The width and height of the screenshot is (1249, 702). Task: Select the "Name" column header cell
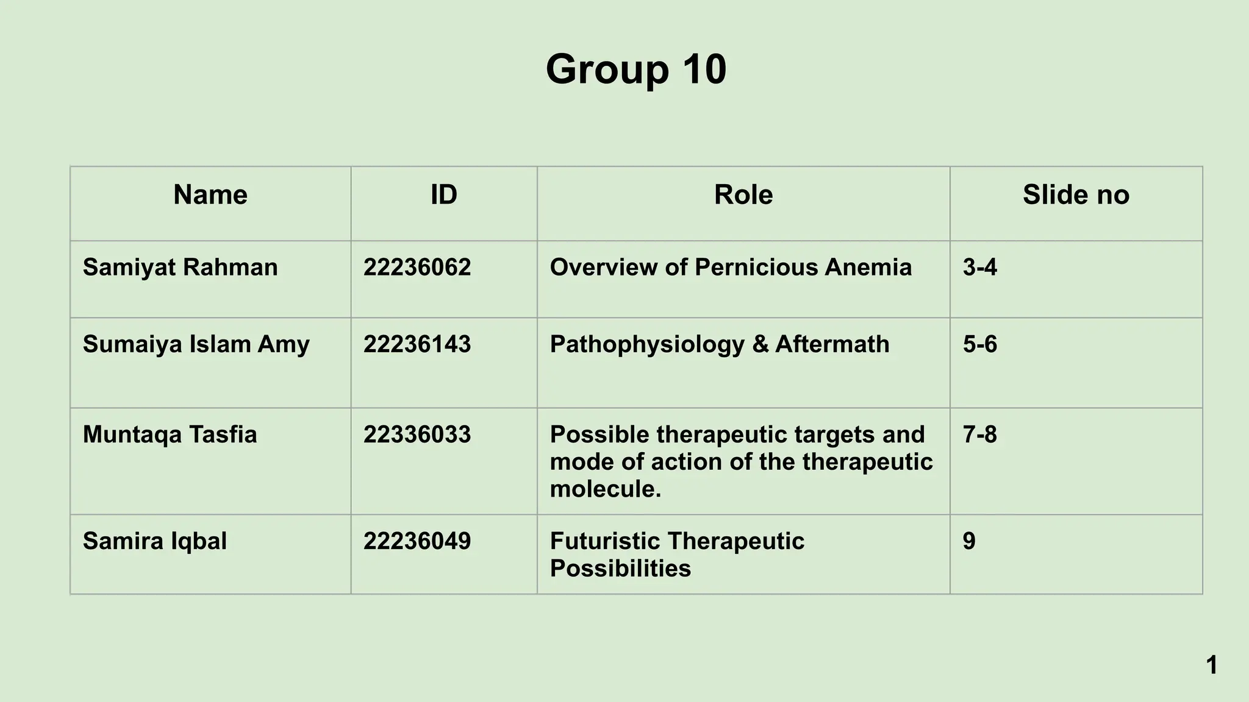[x=210, y=195]
